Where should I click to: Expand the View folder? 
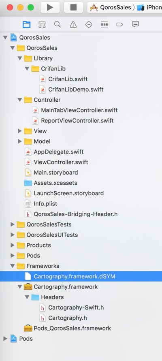click(x=20, y=131)
